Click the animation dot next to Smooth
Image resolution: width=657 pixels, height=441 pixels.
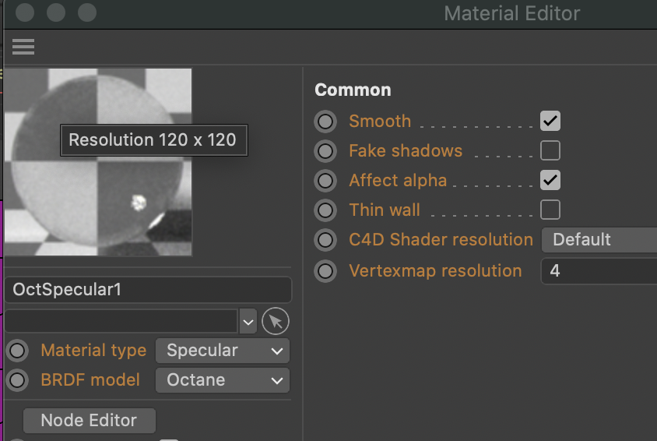pos(325,122)
